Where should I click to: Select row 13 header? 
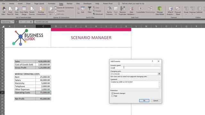2,68
